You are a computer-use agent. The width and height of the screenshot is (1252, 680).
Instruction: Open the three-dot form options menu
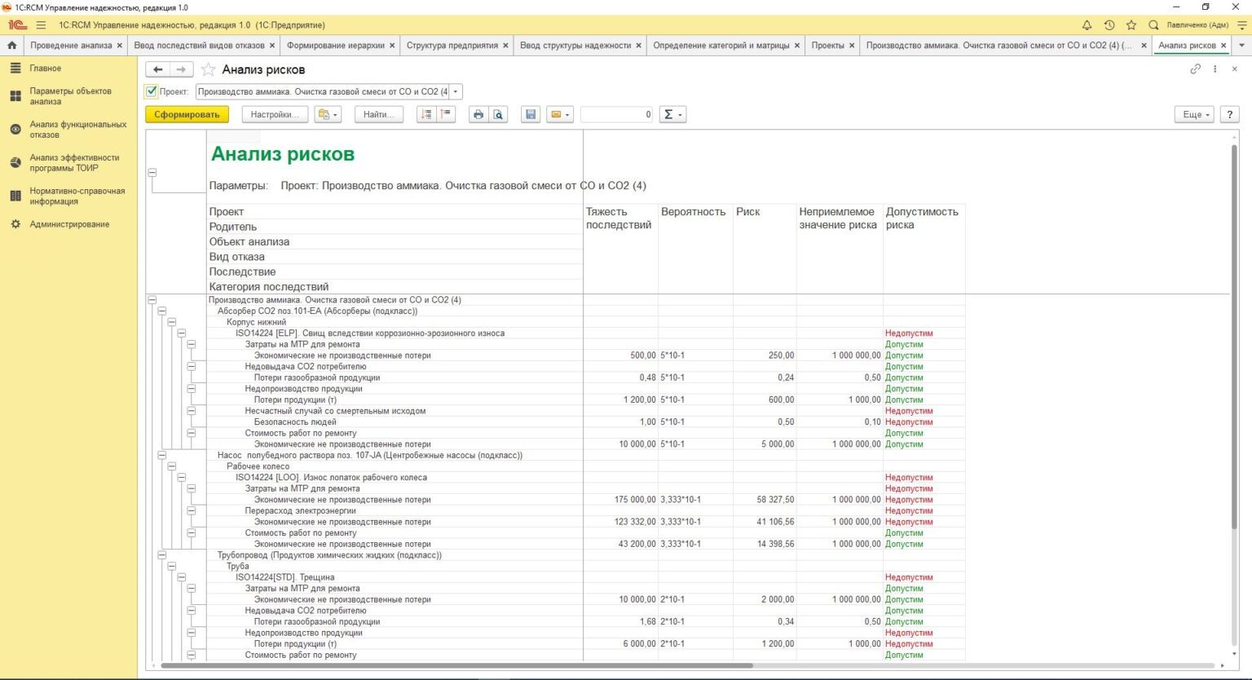(x=1215, y=69)
